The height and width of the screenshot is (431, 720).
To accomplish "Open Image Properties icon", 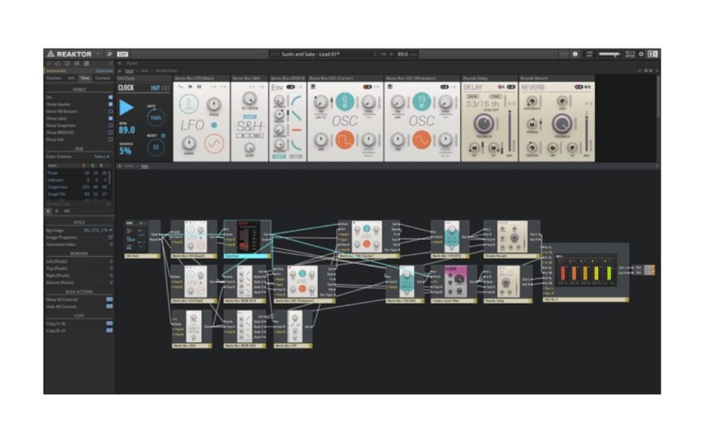I will pyautogui.click(x=110, y=237).
